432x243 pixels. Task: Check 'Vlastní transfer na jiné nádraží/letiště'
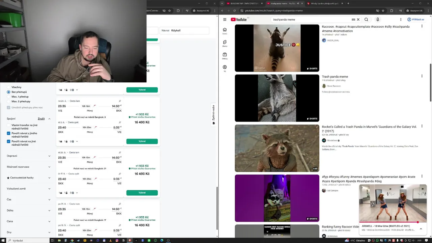coord(8,125)
